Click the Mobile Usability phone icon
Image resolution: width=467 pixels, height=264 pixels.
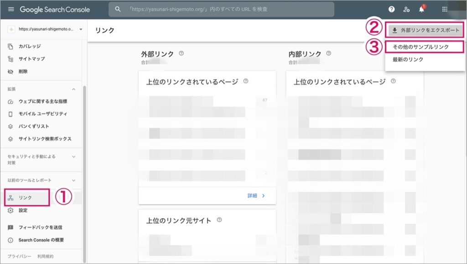pos(10,114)
